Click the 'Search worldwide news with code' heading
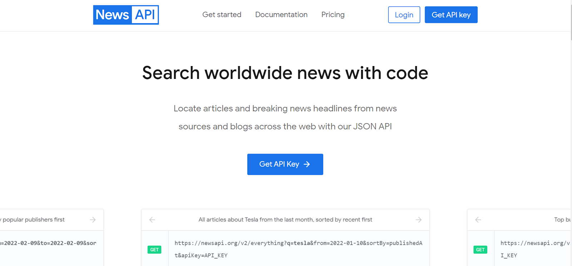The width and height of the screenshot is (572, 266). tap(285, 73)
